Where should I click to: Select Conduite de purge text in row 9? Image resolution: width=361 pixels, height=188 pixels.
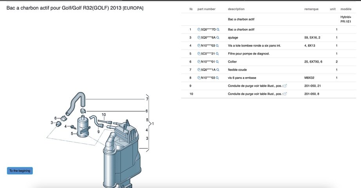pyautogui.click(x=255, y=86)
